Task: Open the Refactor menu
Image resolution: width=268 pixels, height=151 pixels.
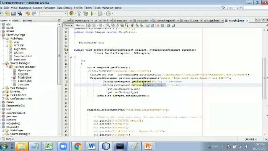Action: [x=49, y=8]
